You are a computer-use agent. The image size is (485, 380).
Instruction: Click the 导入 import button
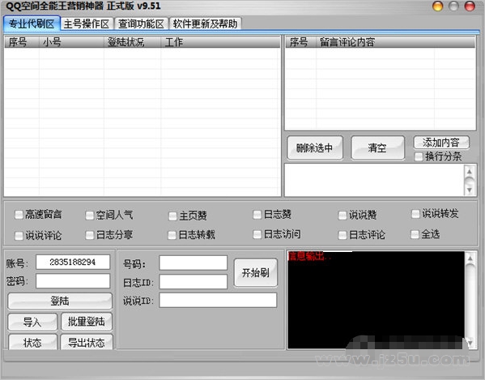pos(32,322)
